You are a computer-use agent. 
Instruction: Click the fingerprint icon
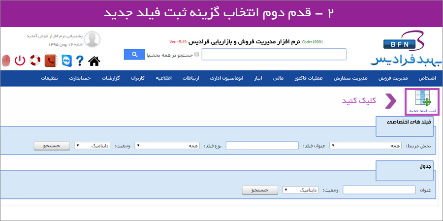tap(6, 61)
